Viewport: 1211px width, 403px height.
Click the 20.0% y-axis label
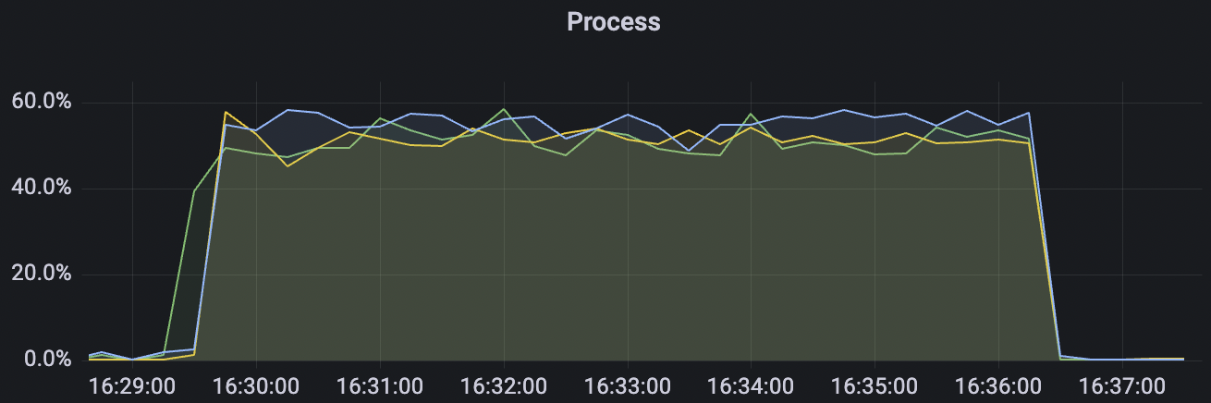coord(42,274)
